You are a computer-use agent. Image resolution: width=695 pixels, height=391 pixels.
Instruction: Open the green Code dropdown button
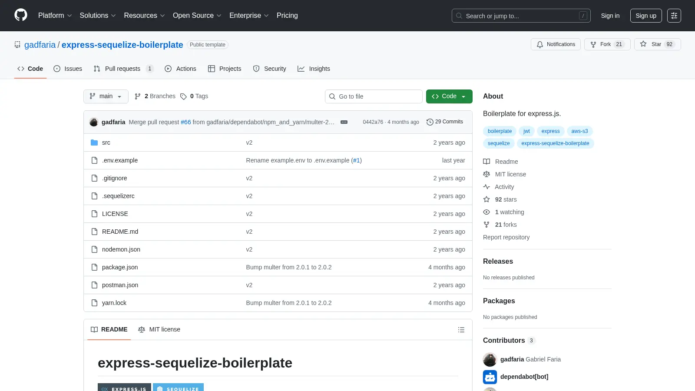click(449, 96)
